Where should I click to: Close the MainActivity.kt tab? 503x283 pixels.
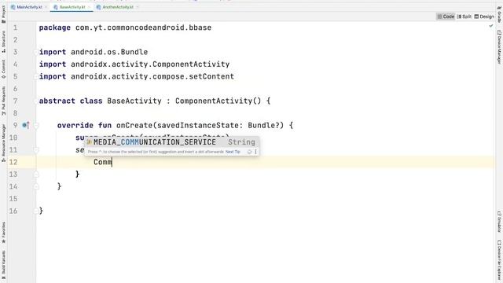click(x=46, y=7)
